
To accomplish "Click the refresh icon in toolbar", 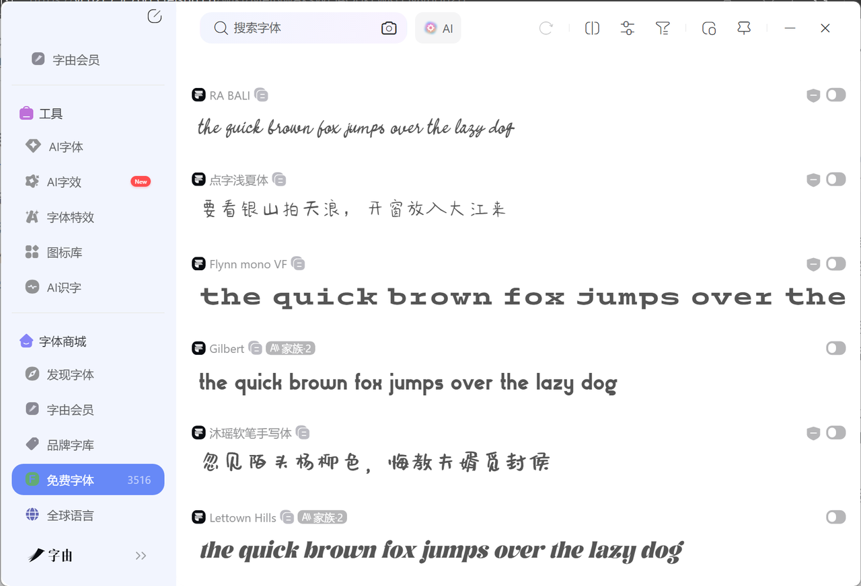I will tap(546, 28).
